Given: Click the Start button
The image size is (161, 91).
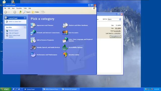Looking at the screenshot, I should (x=6, y=89).
